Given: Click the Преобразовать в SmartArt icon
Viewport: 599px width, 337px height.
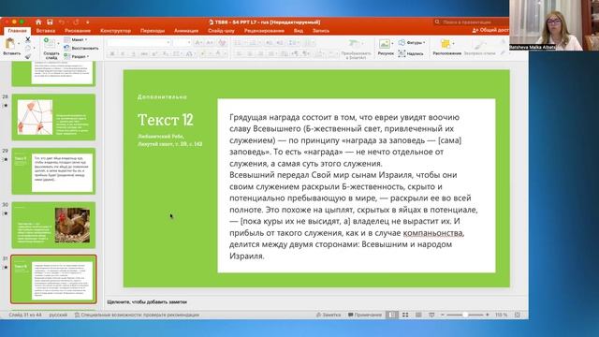Looking at the screenshot, I should click(355, 44).
